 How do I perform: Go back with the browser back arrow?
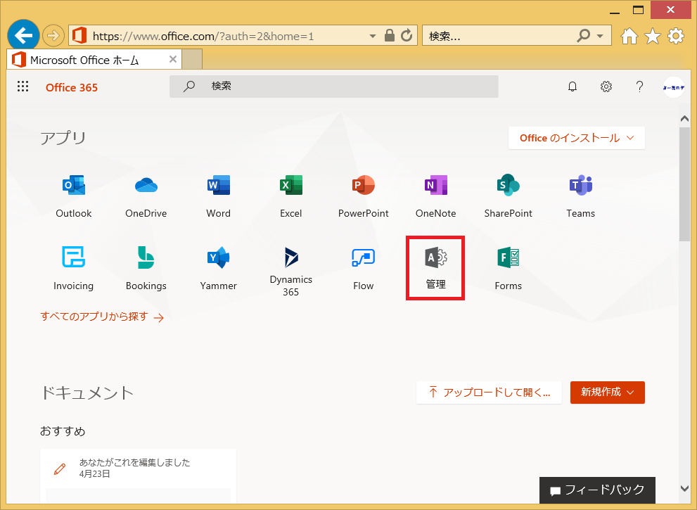[23, 35]
